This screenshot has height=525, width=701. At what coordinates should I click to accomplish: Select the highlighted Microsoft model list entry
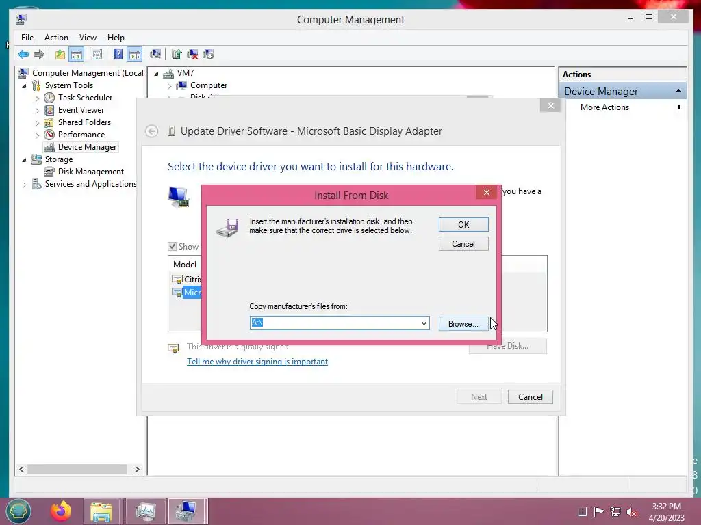(x=187, y=293)
